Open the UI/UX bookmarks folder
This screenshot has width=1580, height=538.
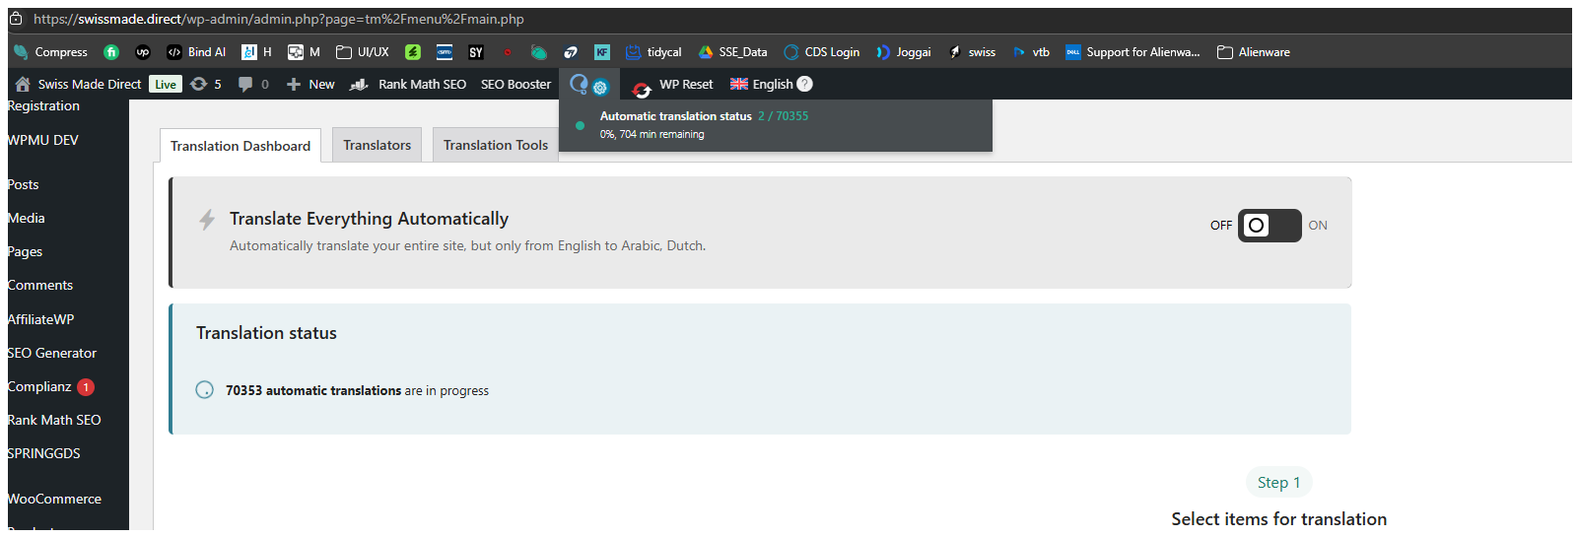point(363,52)
